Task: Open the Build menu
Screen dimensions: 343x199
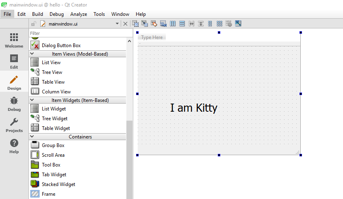Action: click(x=37, y=14)
